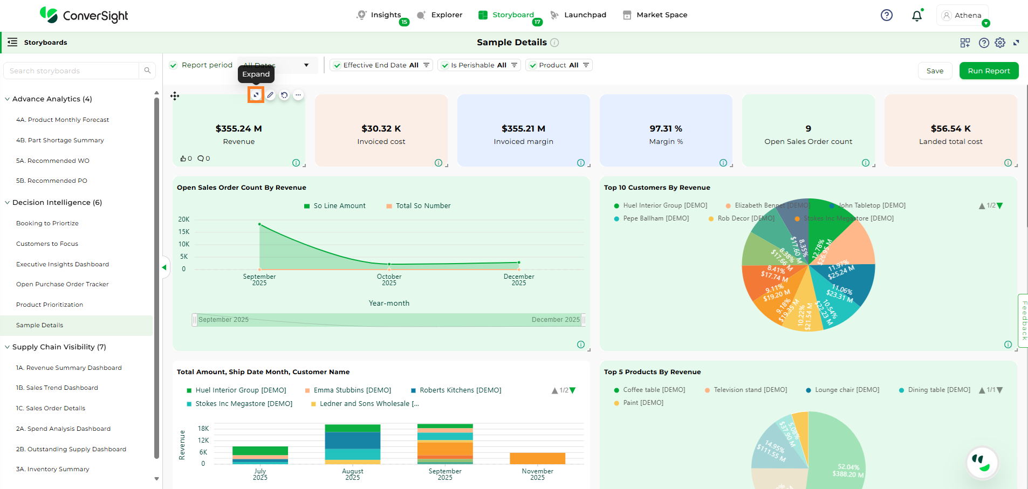The height and width of the screenshot is (489, 1028).
Task: Collapse the Supply Chain Visibility group
Action: pos(8,347)
